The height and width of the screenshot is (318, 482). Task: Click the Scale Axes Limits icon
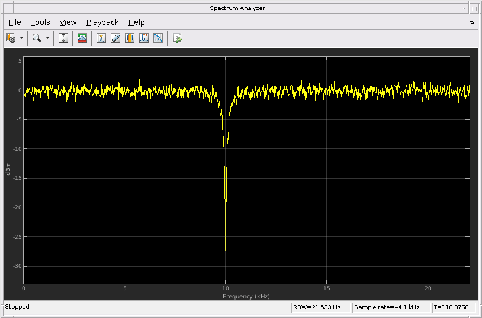coord(63,38)
